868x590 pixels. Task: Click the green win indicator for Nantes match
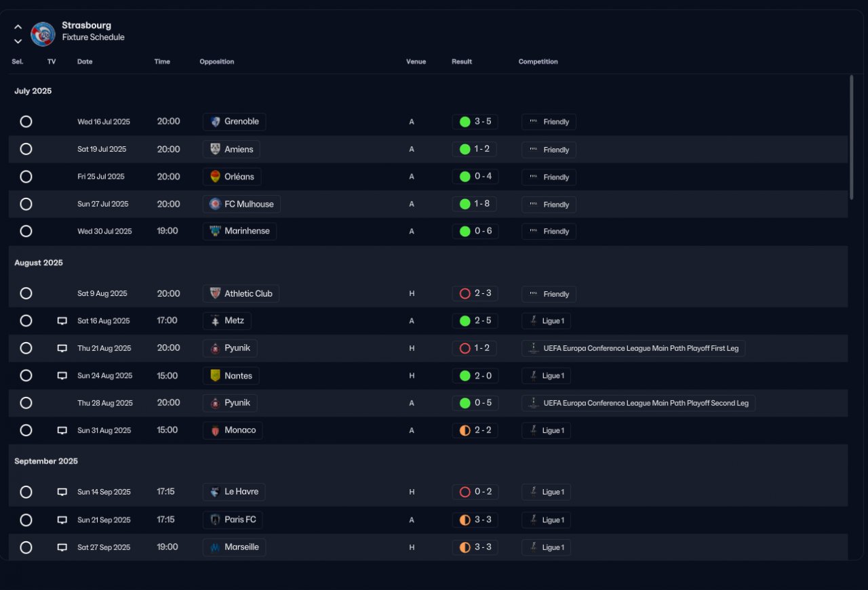(465, 376)
